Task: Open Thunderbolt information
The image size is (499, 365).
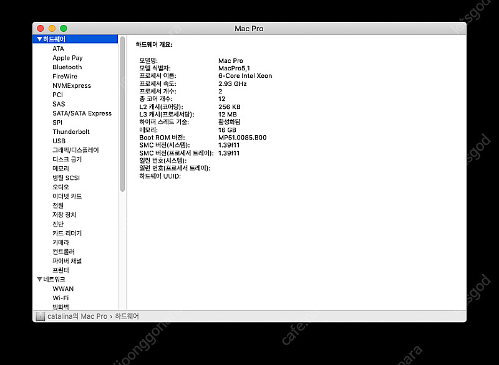Action: pyautogui.click(x=71, y=131)
